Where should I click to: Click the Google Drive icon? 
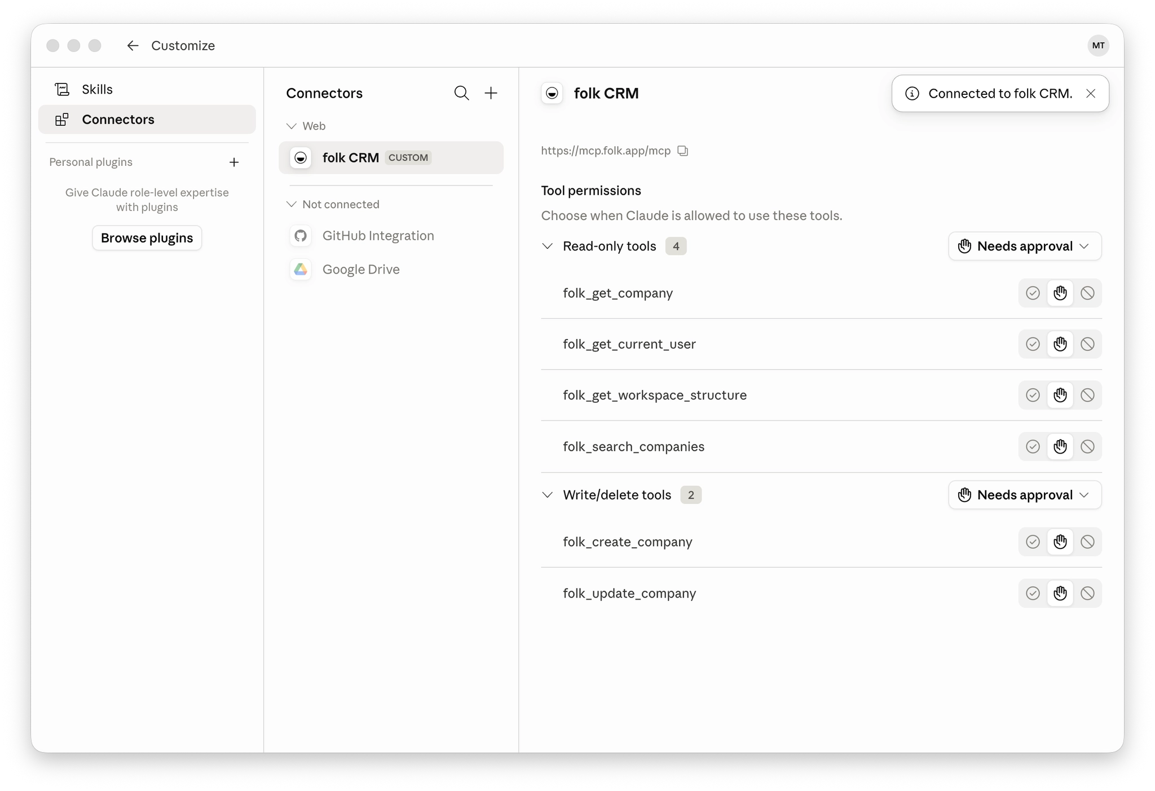(x=301, y=270)
